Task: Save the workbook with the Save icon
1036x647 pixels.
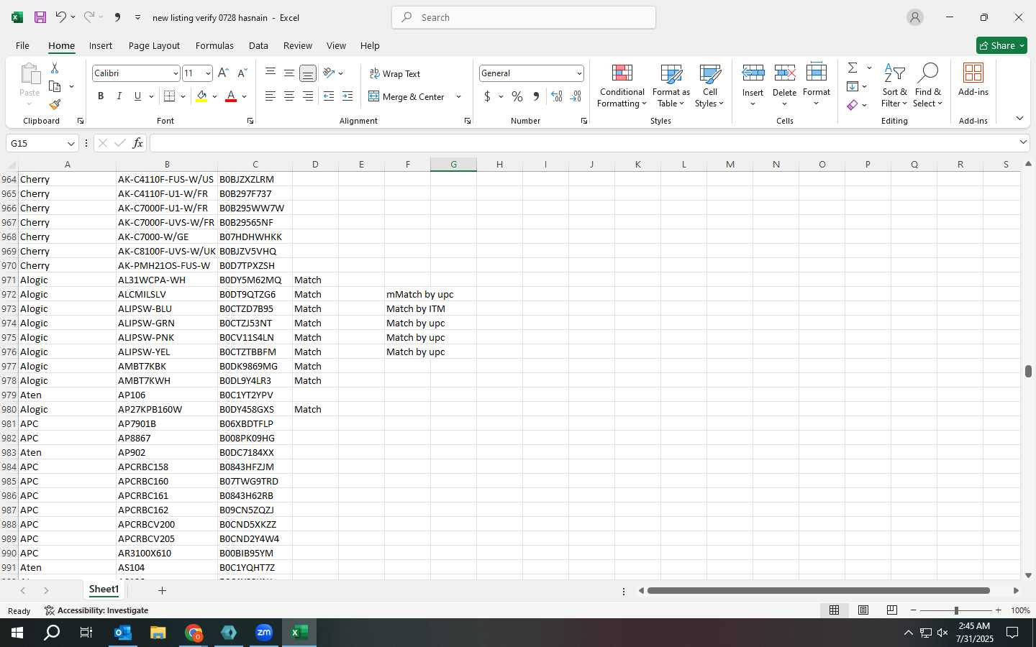Action: point(40,17)
